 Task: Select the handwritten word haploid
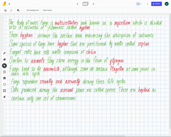click(144, 90)
